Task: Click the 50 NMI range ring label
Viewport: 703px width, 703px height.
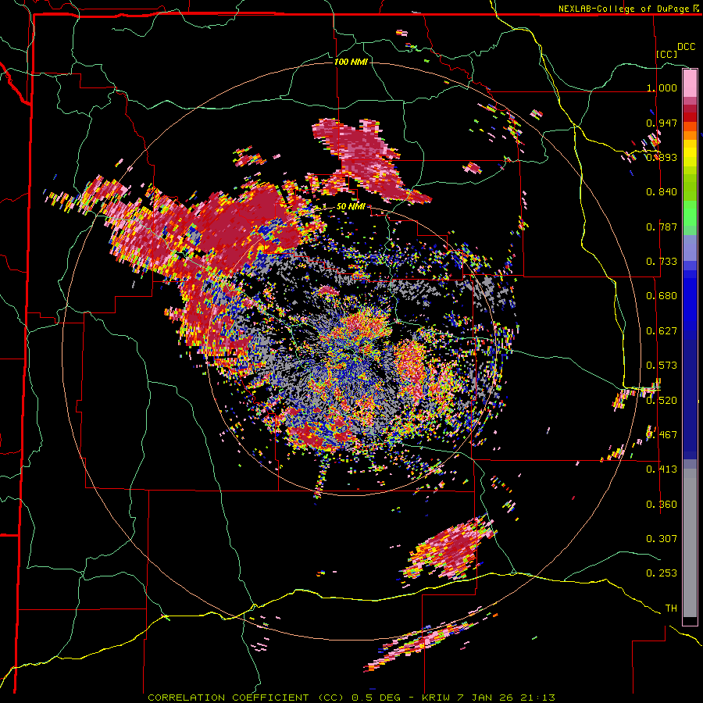Action: click(351, 207)
